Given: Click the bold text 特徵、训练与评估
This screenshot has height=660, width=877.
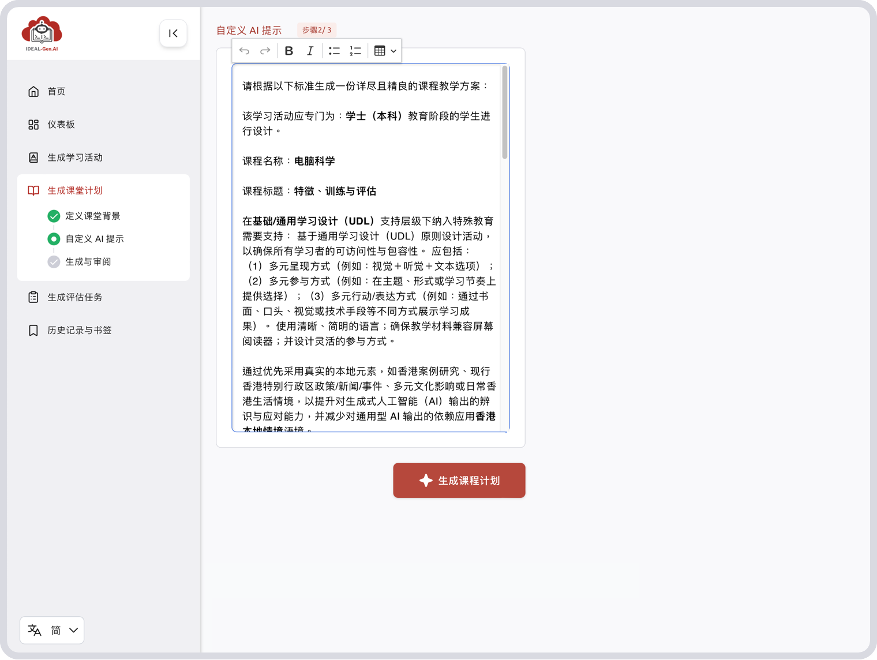Looking at the screenshot, I should (335, 191).
